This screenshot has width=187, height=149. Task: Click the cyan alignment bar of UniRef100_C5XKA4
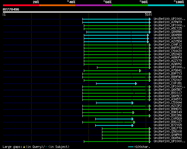(x=114, y=103)
